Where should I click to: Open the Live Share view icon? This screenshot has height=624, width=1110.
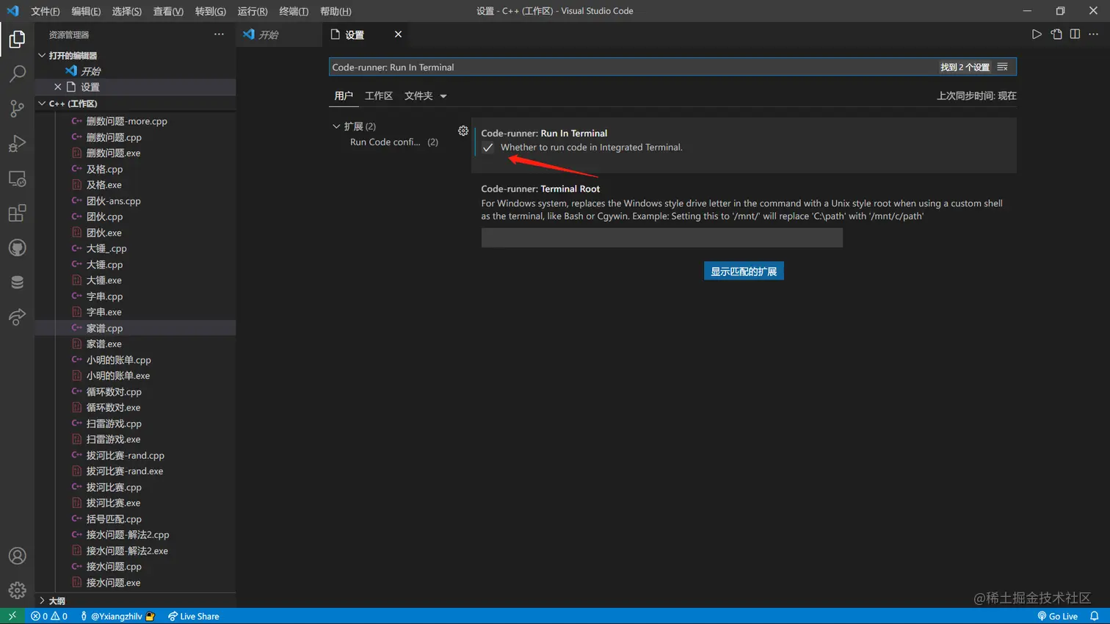(17, 317)
